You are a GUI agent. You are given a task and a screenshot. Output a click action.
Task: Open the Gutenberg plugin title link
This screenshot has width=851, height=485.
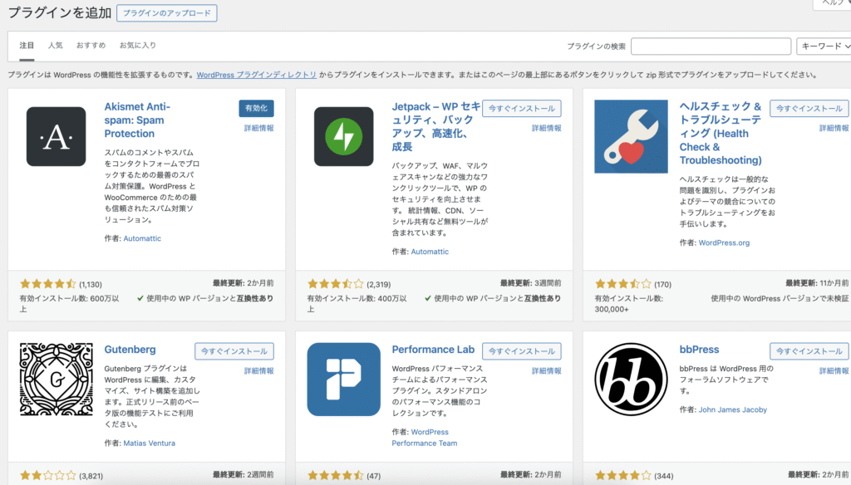[130, 350]
